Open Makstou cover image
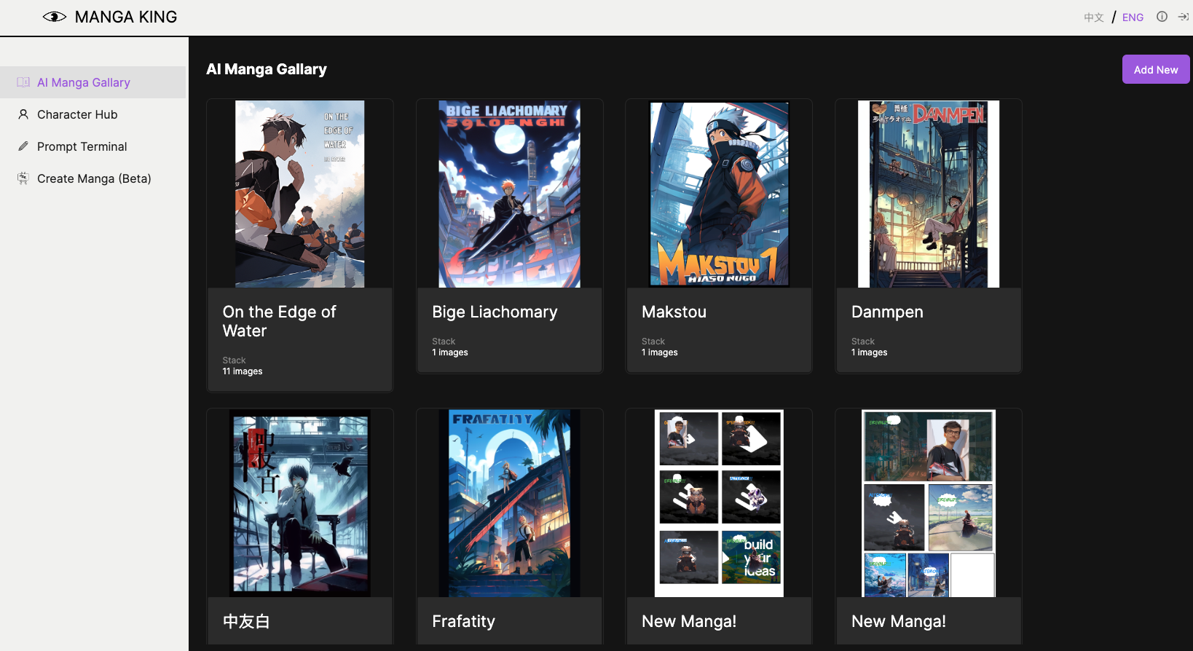The image size is (1193, 651). (720, 194)
